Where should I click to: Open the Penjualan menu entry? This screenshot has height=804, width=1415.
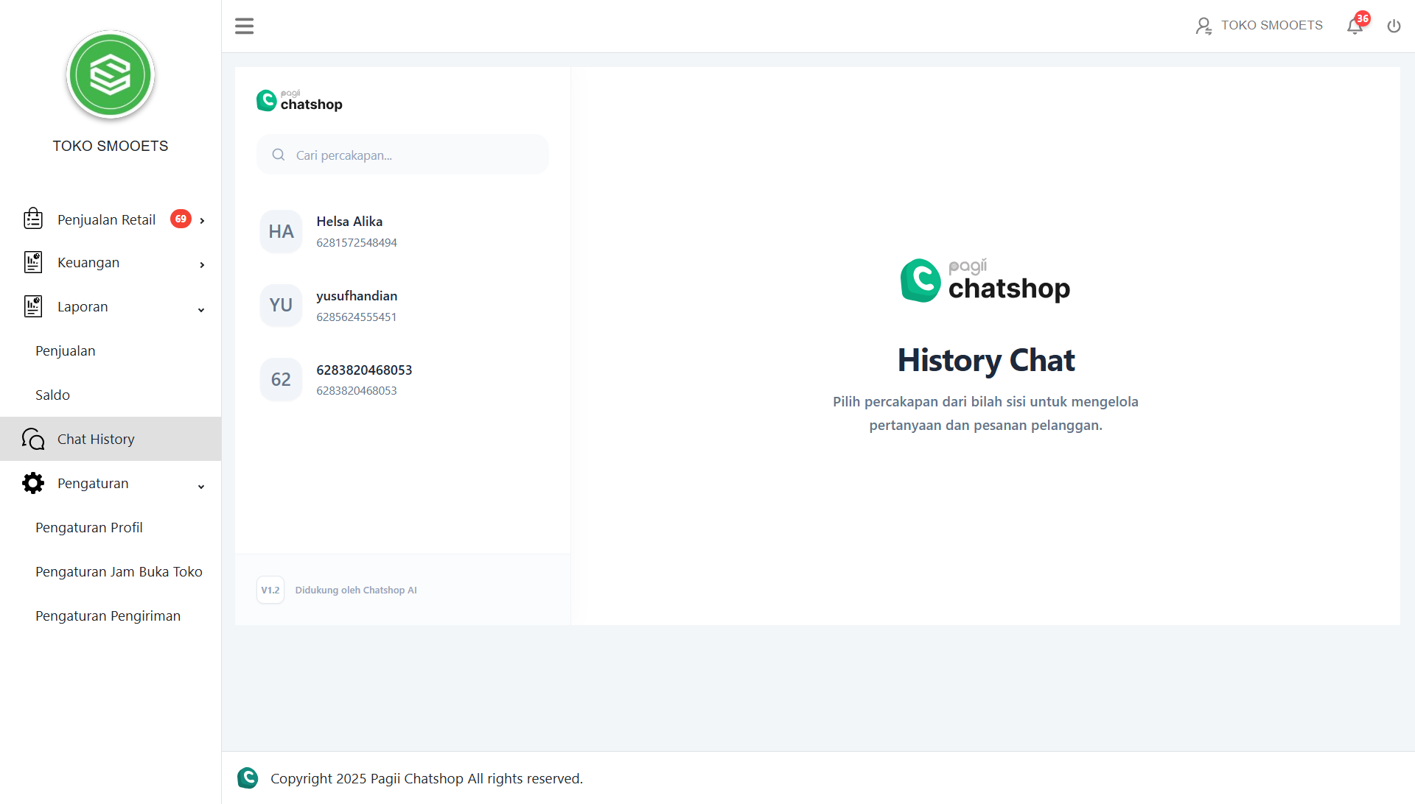pos(65,350)
